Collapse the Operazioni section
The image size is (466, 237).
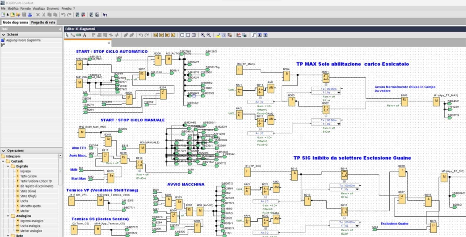[x=3, y=151]
